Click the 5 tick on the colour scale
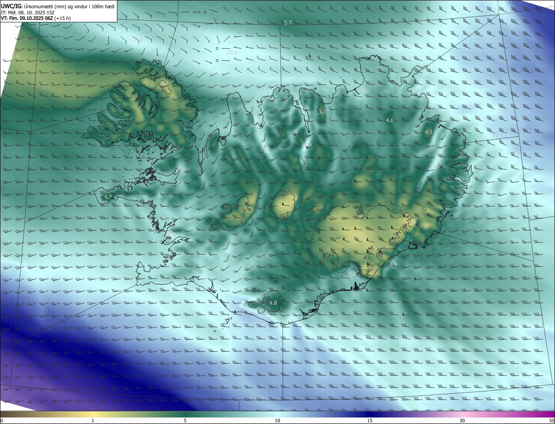 185,421
